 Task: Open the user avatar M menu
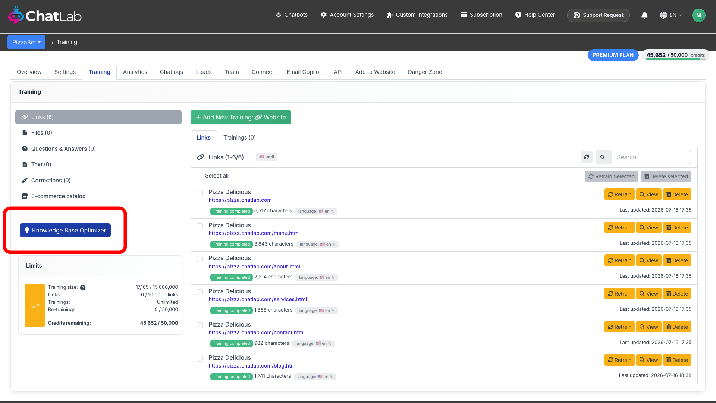pyautogui.click(x=698, y=15)
